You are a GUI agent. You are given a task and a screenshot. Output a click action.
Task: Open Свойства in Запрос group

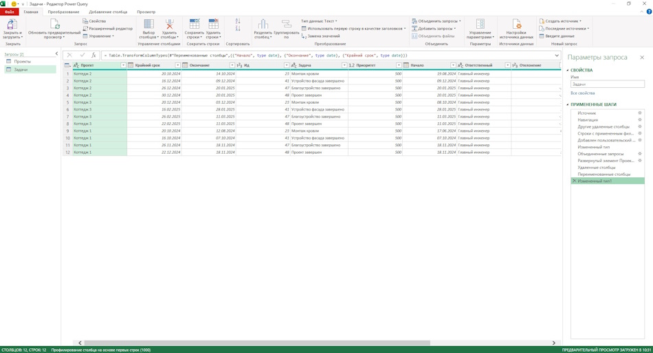tap(94, 21)
